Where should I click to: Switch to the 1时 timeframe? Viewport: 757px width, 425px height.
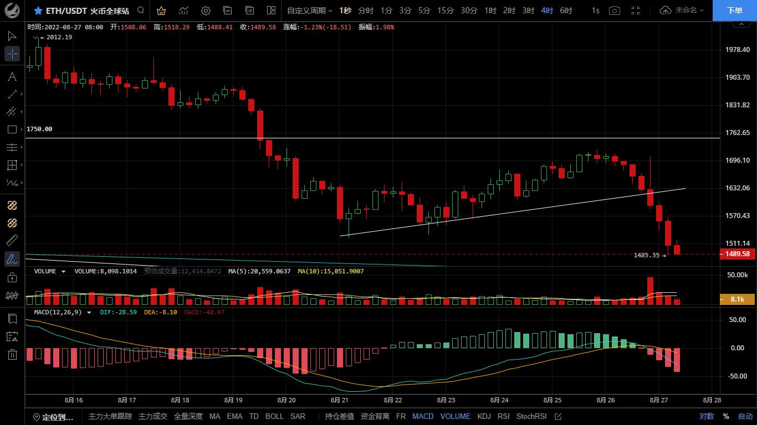(490, 11)
